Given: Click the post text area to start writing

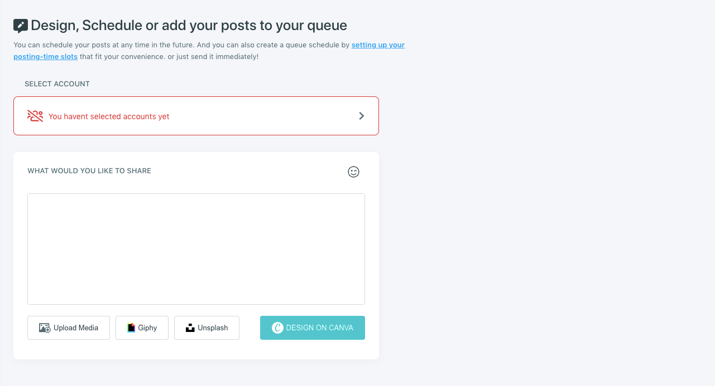Looking at the screenshot, I should tap(196, 248).
